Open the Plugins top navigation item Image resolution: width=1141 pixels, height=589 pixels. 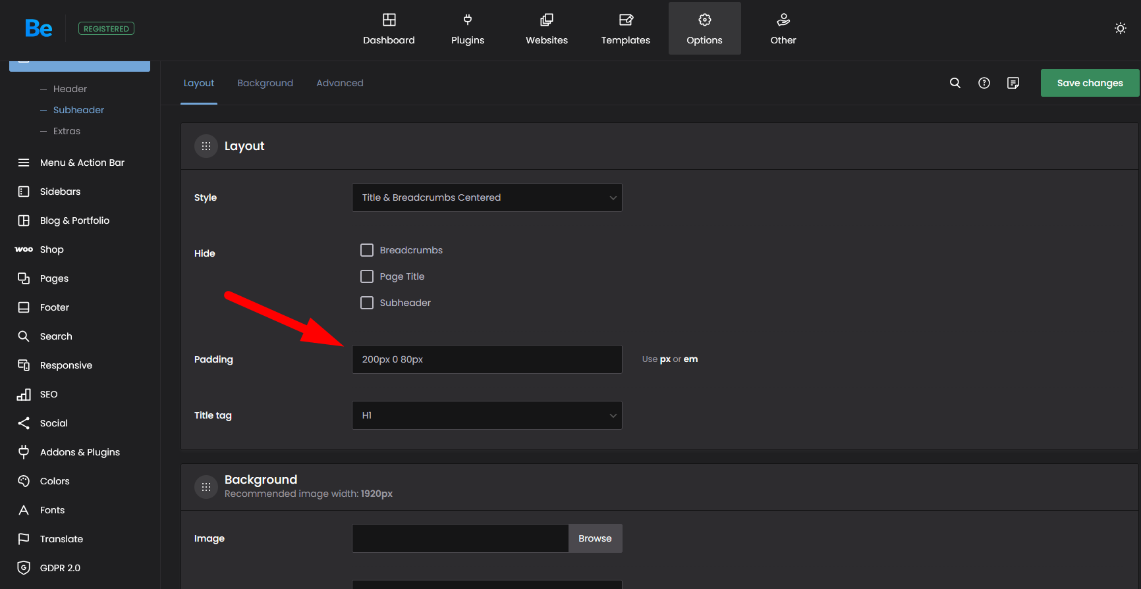(x=467, y=29)
